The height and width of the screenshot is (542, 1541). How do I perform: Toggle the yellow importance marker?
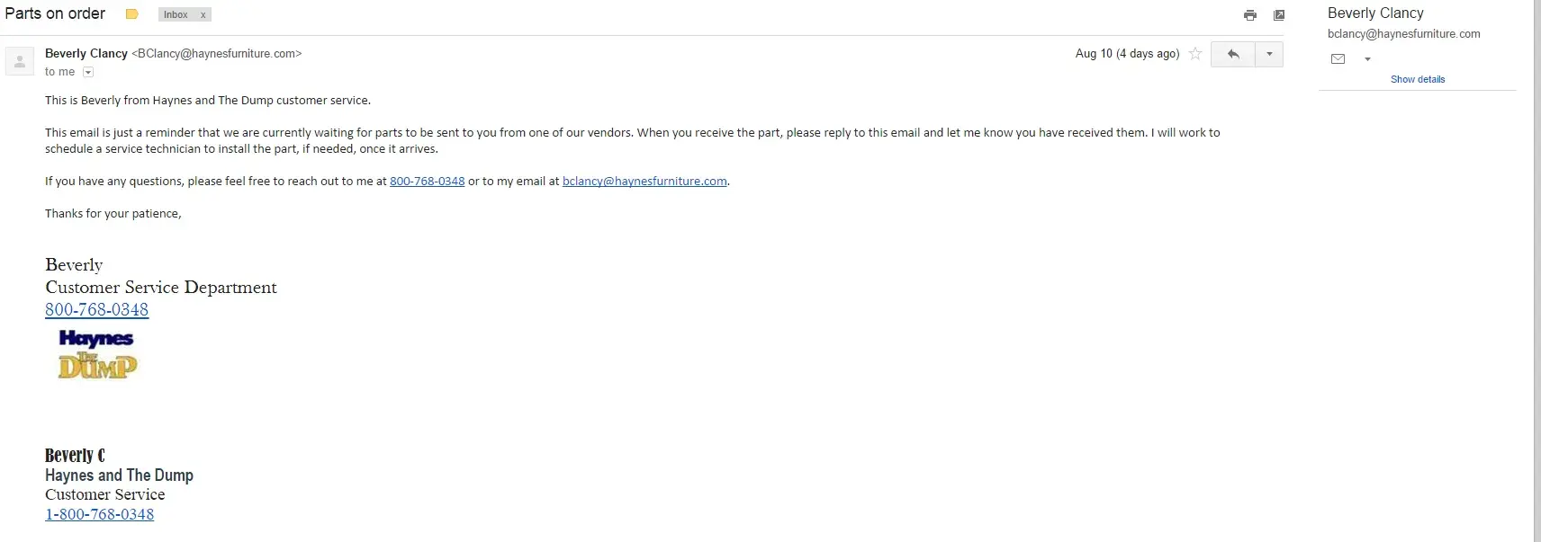131,14
